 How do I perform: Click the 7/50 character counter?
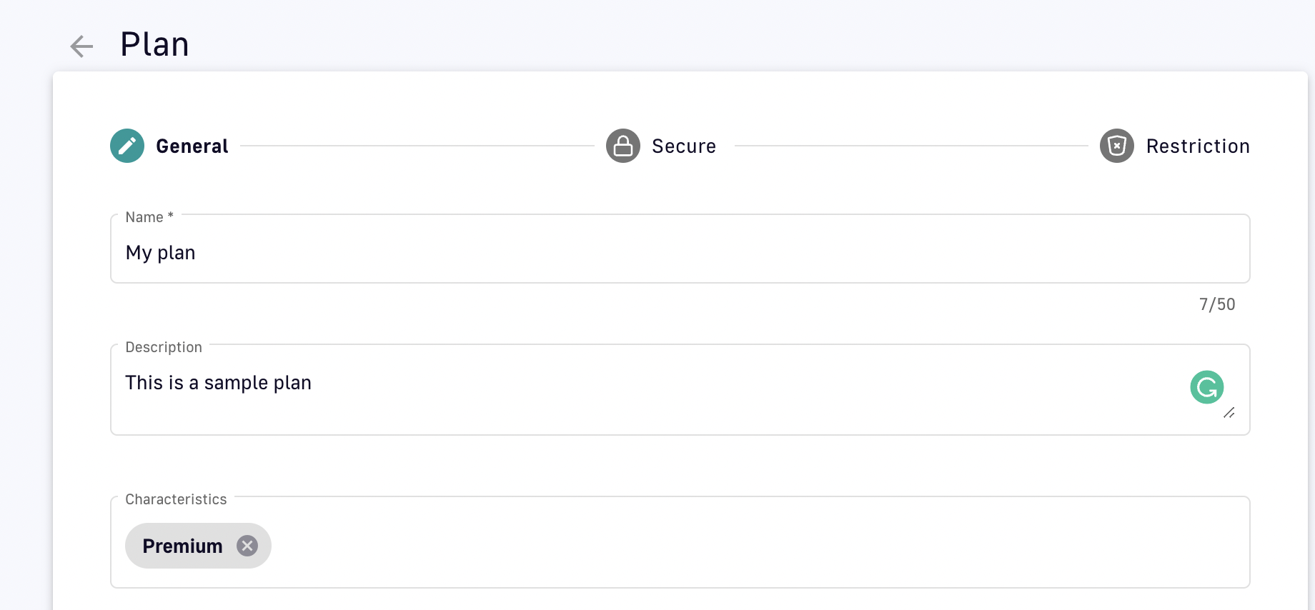(1217, 304)
